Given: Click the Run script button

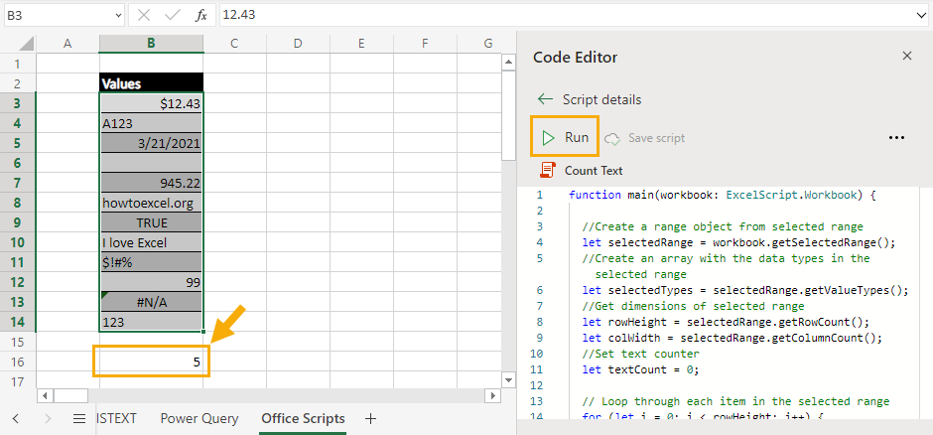Looking at the screenshot, I should point(565,138).
